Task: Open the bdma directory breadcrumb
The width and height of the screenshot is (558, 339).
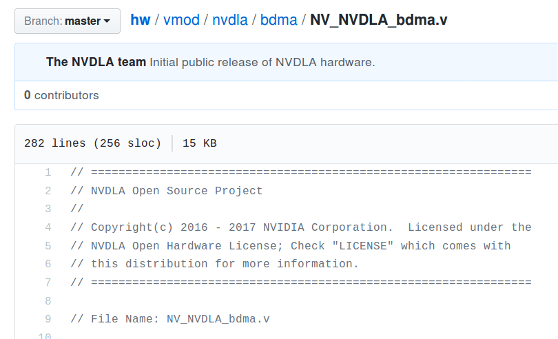Action: point(278,19)
